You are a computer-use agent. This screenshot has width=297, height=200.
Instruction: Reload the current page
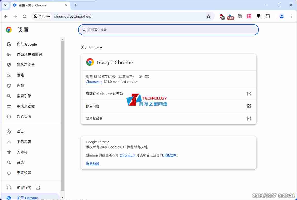click(x=25, y=16)
